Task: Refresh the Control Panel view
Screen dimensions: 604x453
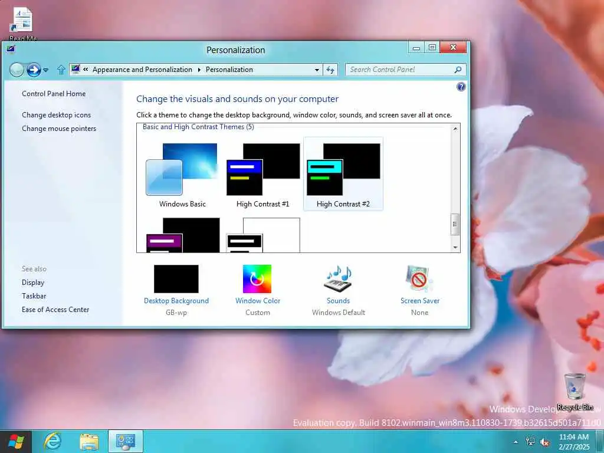Action: click(330, 70)
